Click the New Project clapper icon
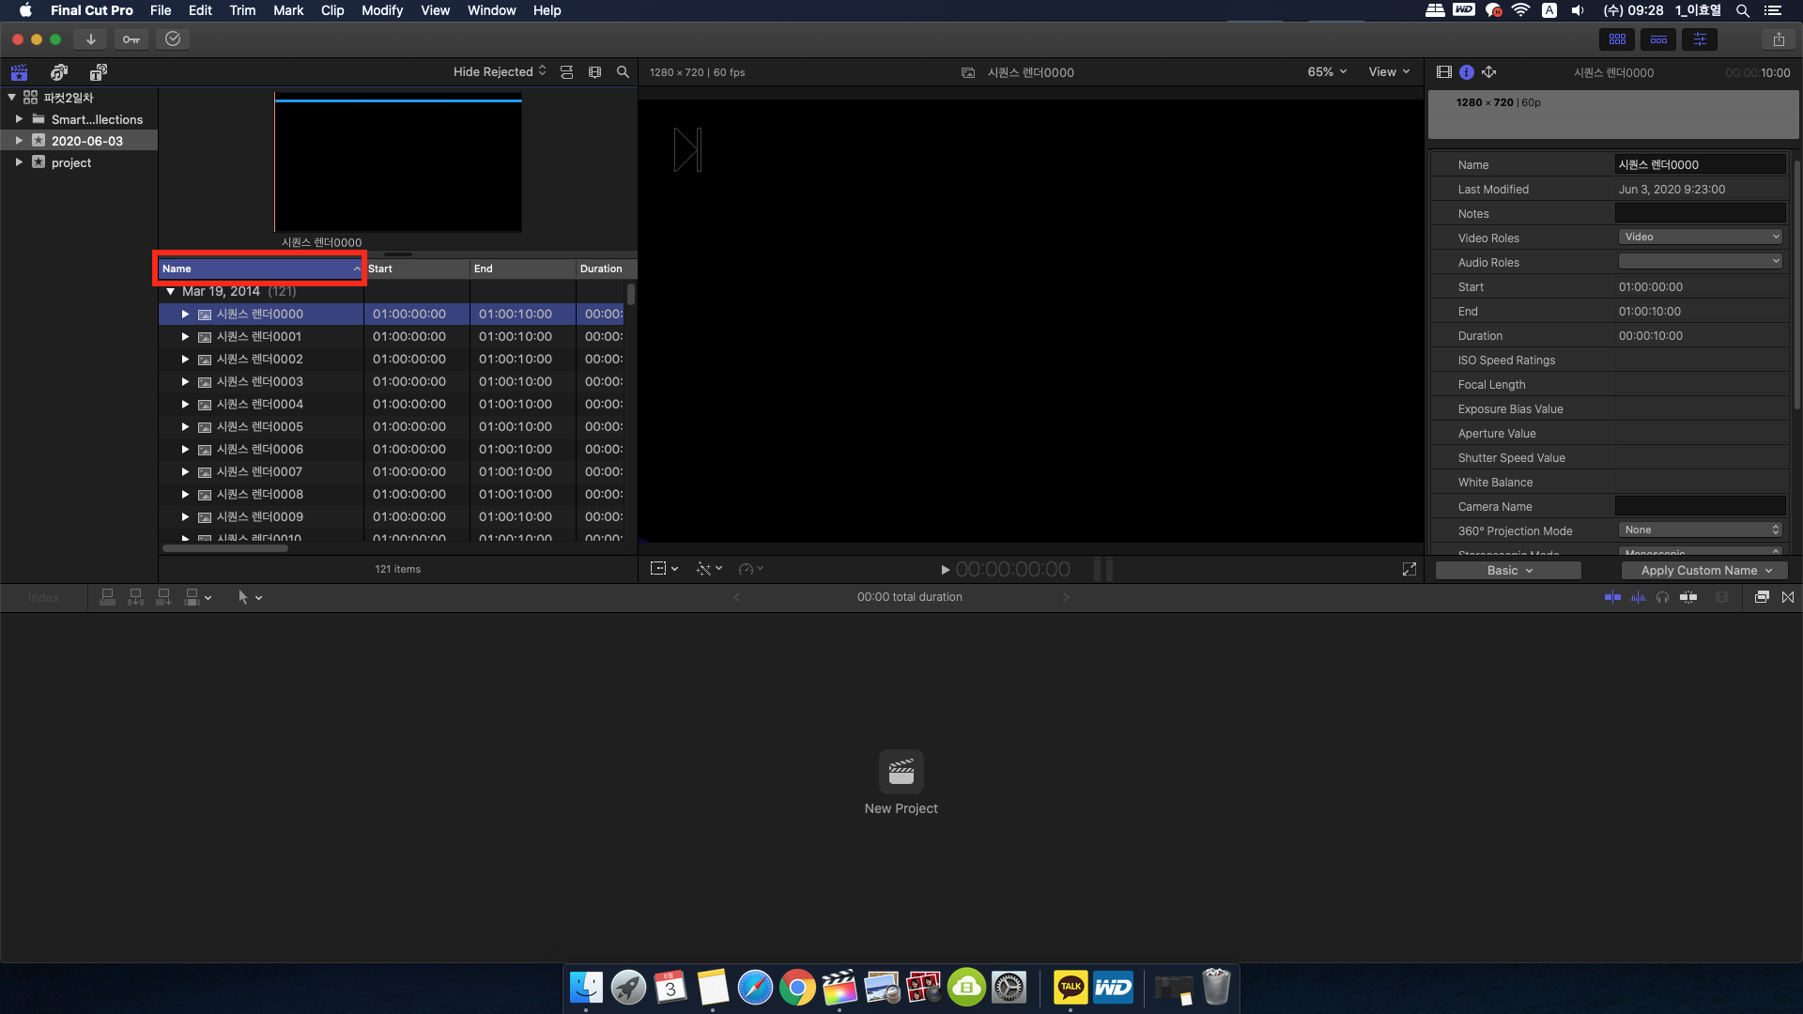This screenshot has width=1803, height=1014. pyautogui.click(x=901, y=772)
